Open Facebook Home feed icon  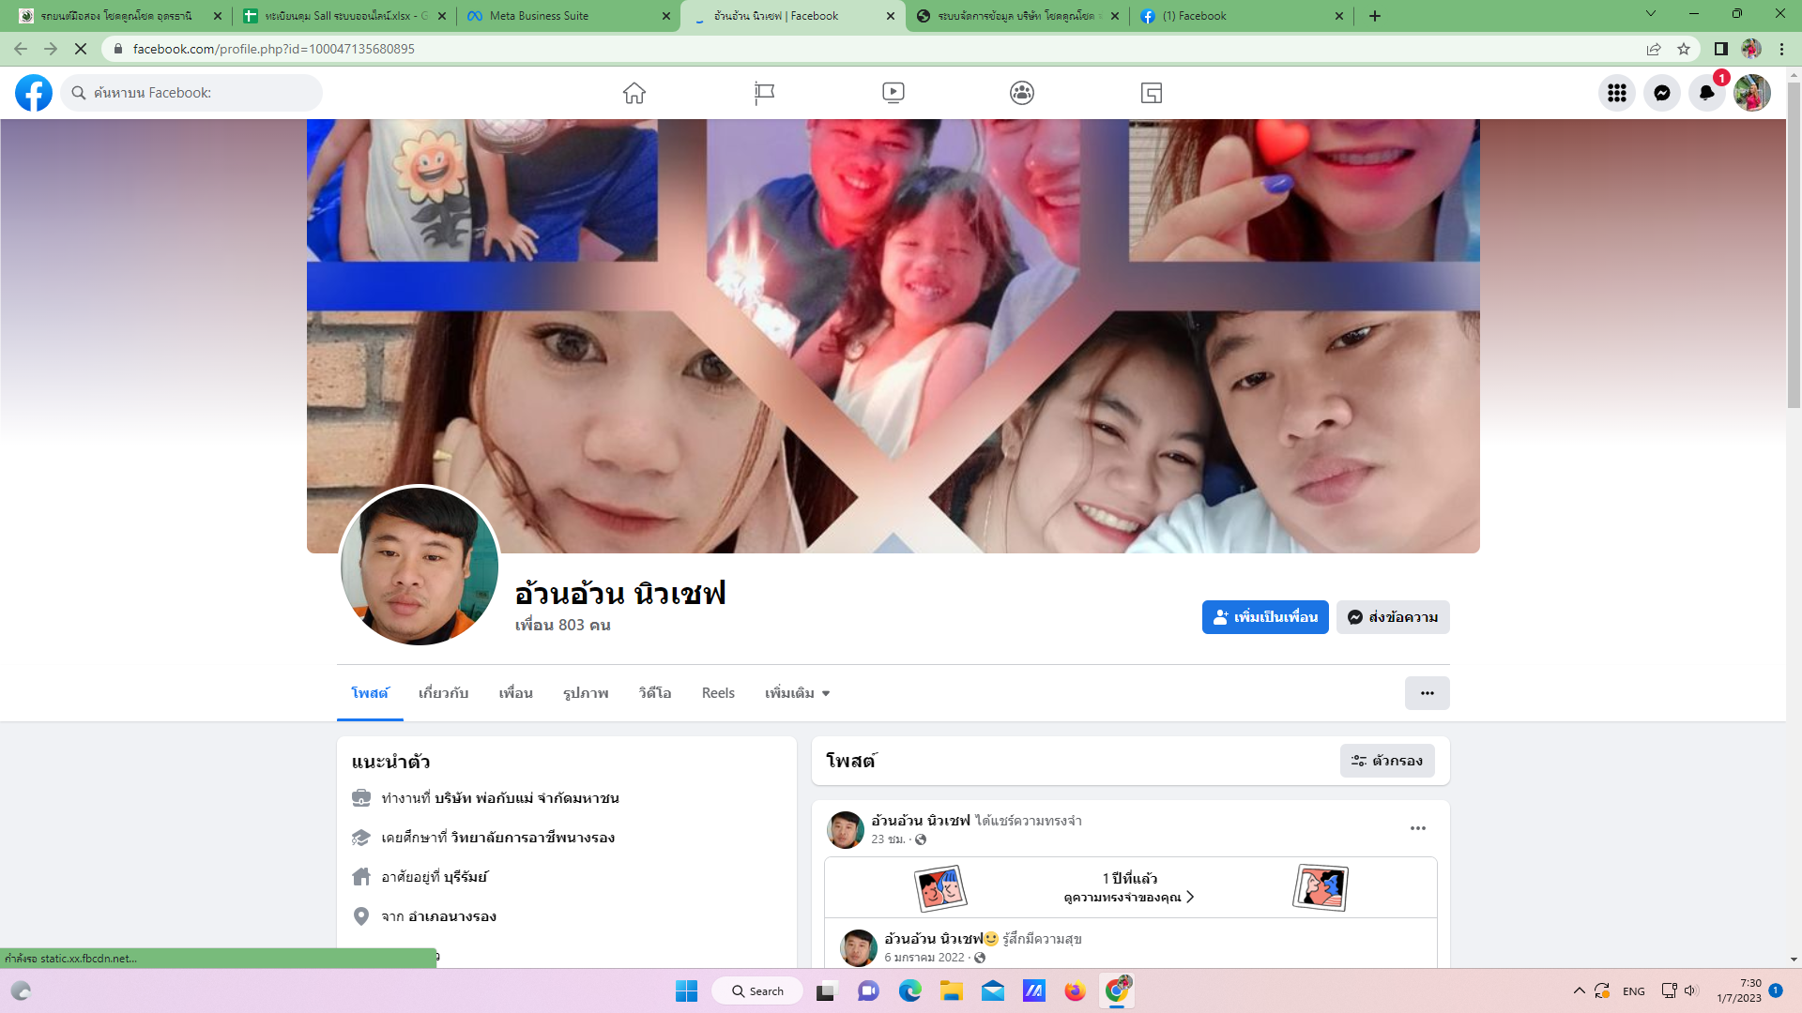coord(634,93)
